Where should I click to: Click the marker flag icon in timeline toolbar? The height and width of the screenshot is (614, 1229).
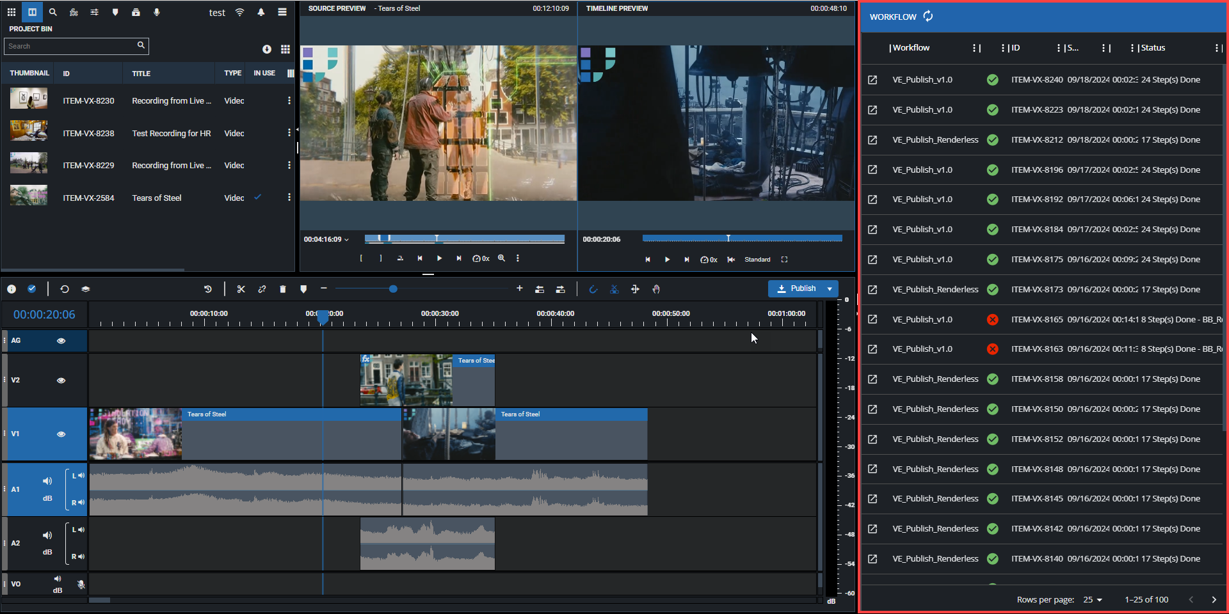pyautogui.click(x=303, y=289)
